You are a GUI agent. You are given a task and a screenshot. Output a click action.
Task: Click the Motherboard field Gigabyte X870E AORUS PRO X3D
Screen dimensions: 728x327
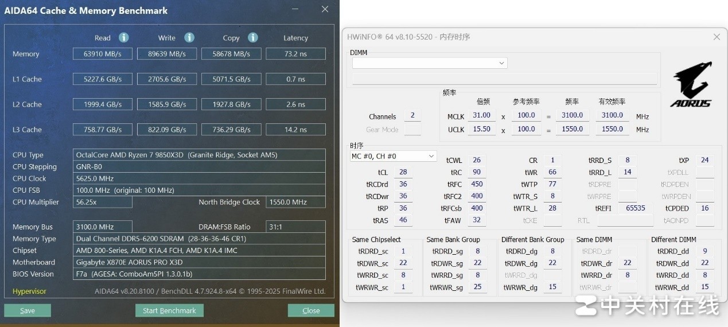(200, 262)
